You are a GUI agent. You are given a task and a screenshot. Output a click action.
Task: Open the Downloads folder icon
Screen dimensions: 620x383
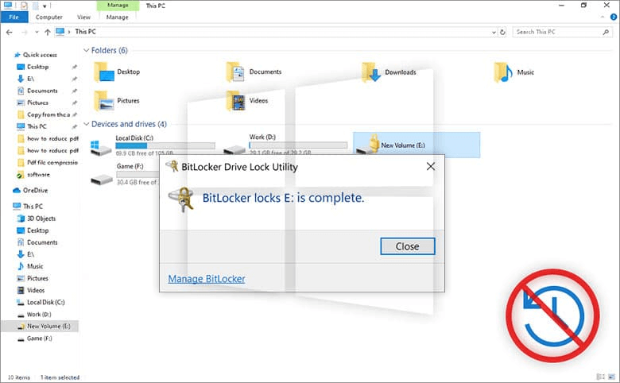tap(371, 72)
